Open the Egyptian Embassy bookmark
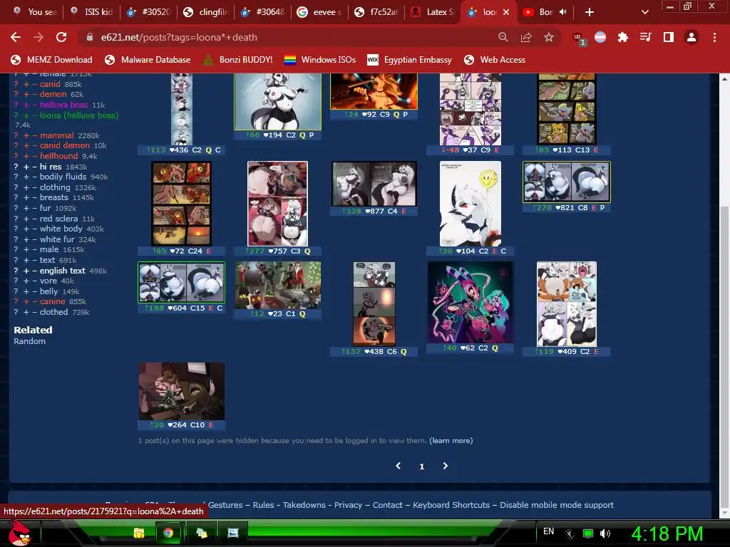730x547 pixels. click(x=409, y=60)
